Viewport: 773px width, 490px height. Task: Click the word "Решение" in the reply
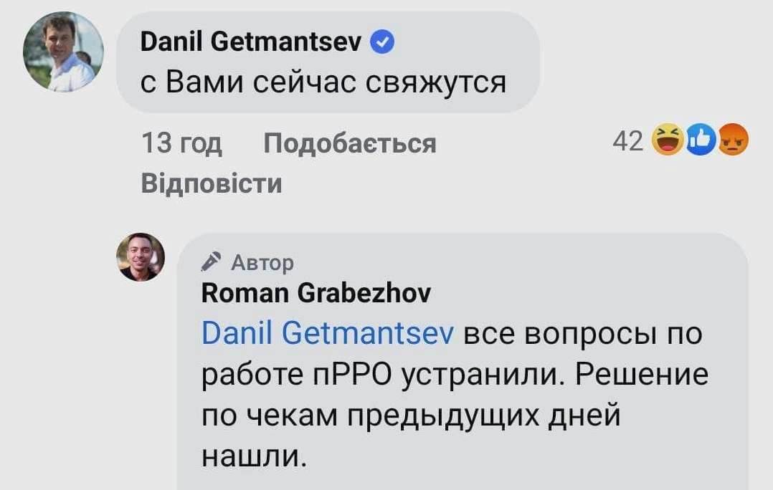[642, 374]
